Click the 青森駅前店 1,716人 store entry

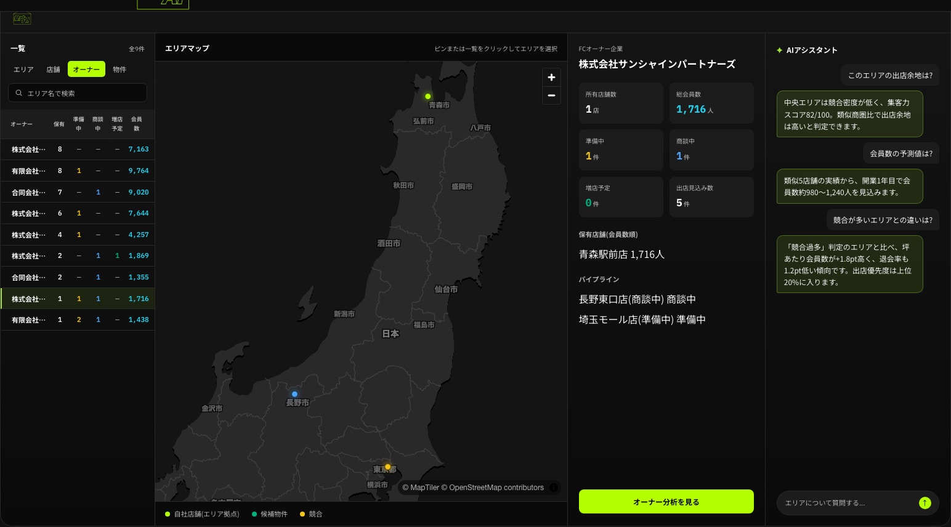coord(621,254)
